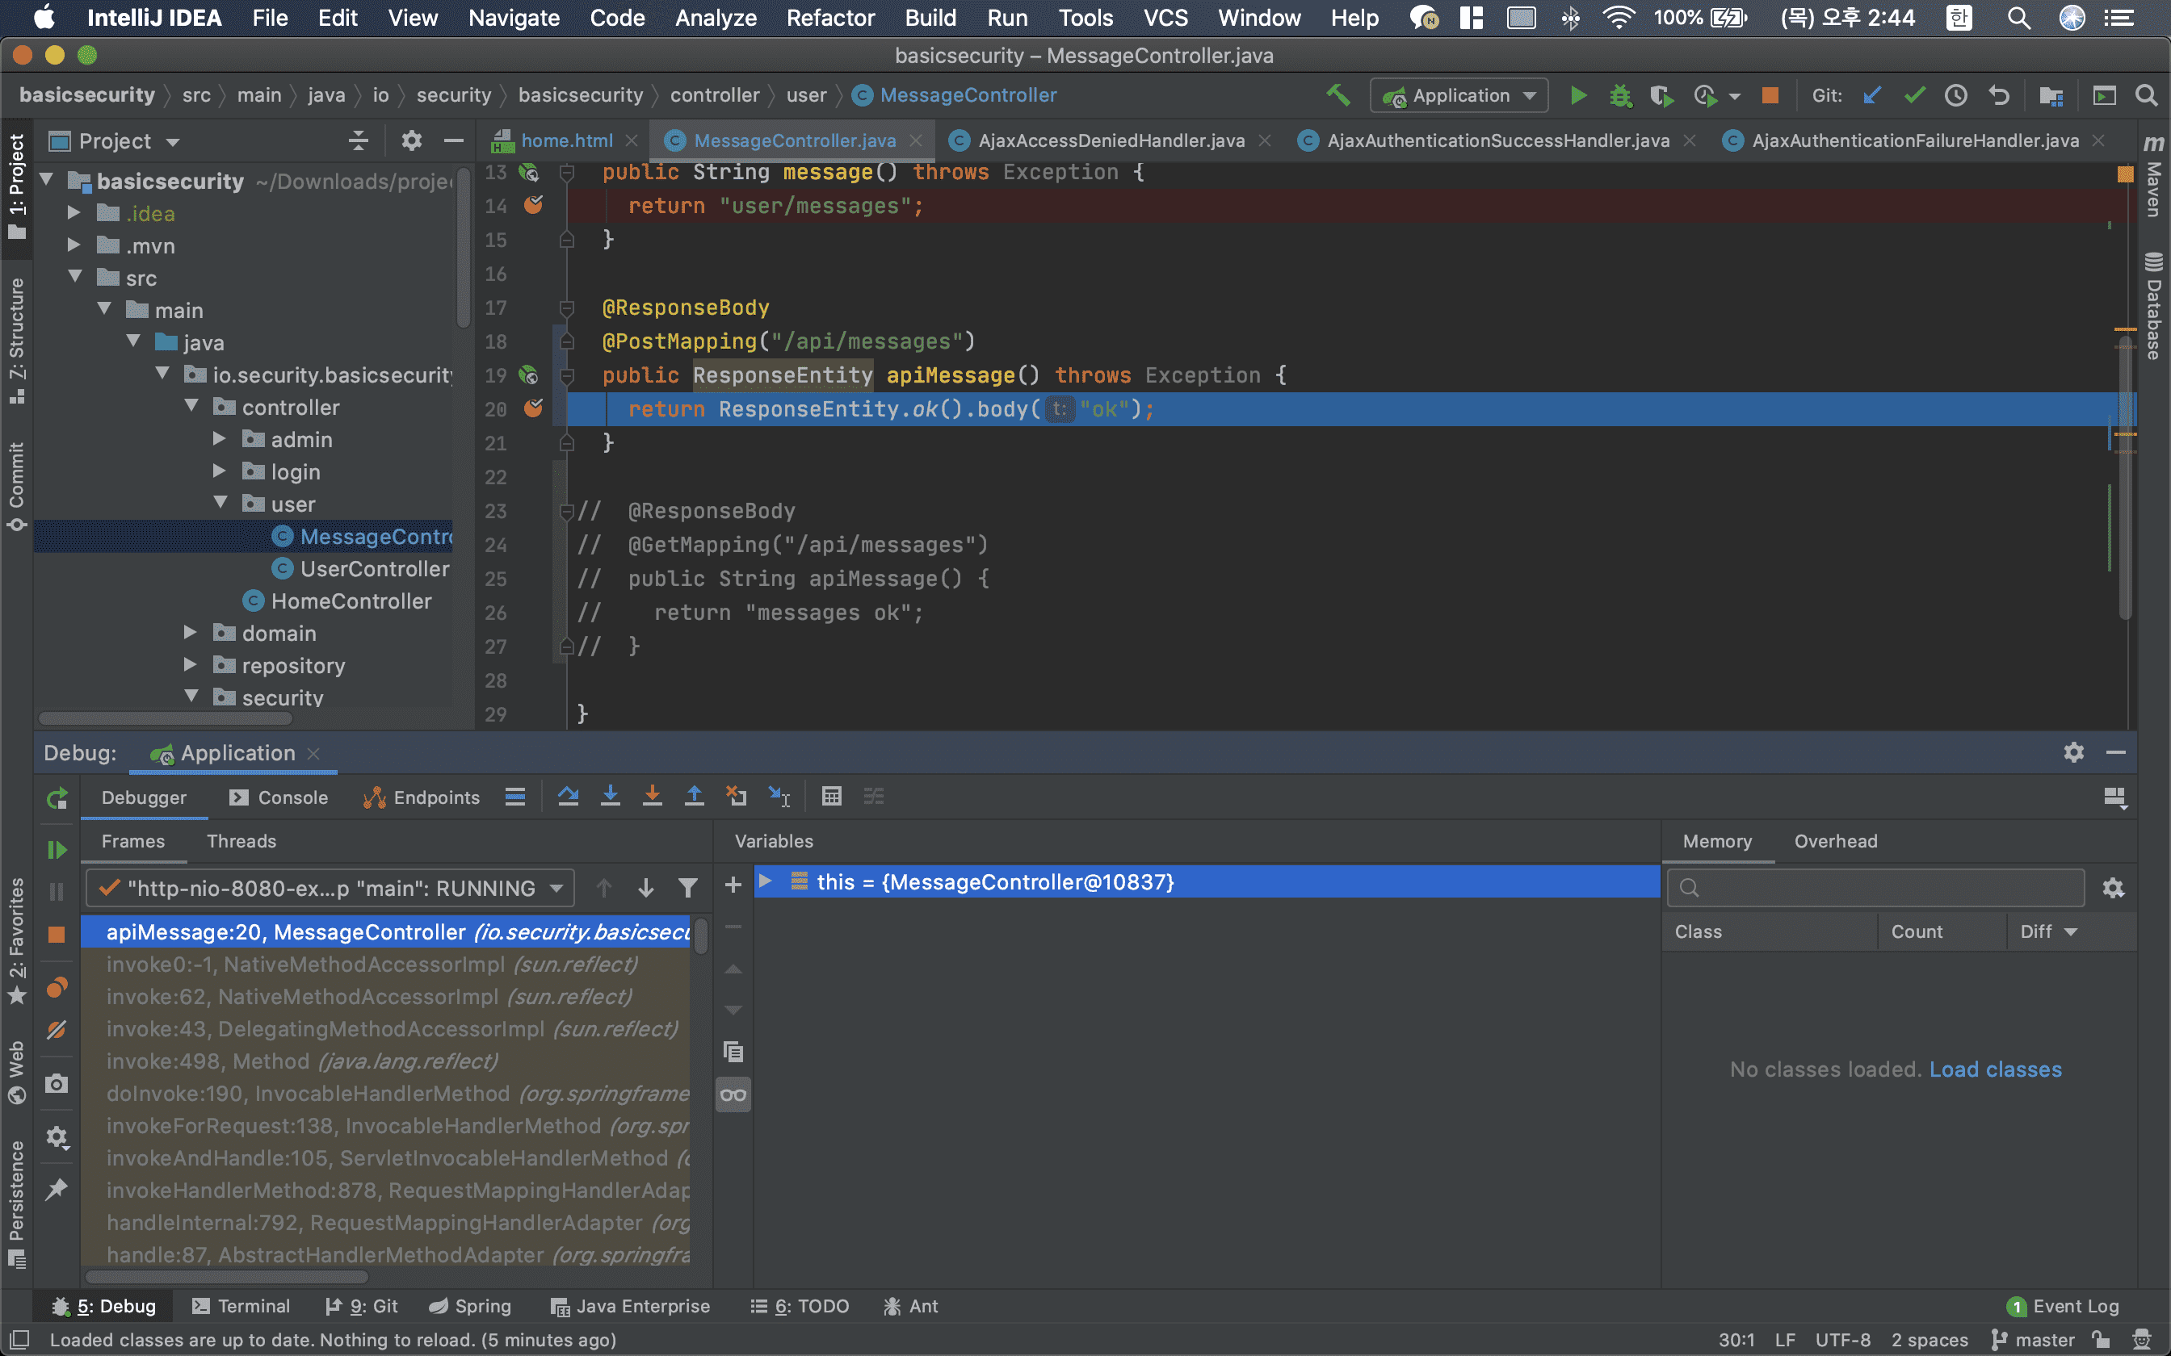This screenshot has width=2171, height=1356.
Task: Open the thread selector dropdown
Action: (x=330, y=888)
